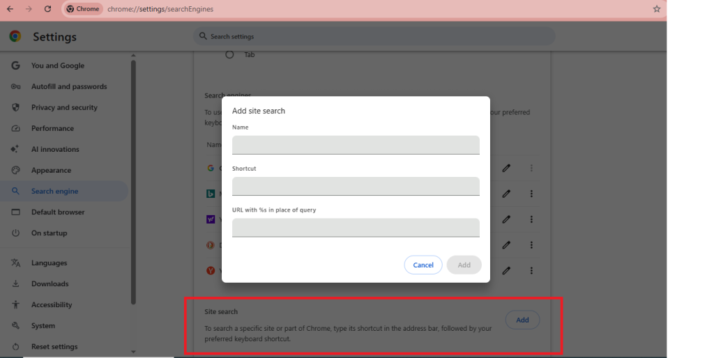
Task: Edit the Bing search engine with pencil
Action: coord(506,194)
